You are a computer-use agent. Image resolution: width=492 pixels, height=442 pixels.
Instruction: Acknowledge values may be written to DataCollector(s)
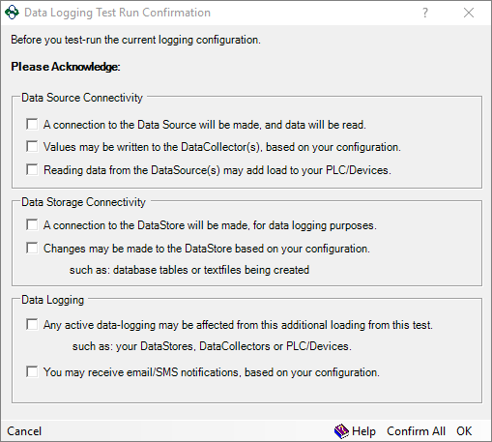tap(32, 146)
